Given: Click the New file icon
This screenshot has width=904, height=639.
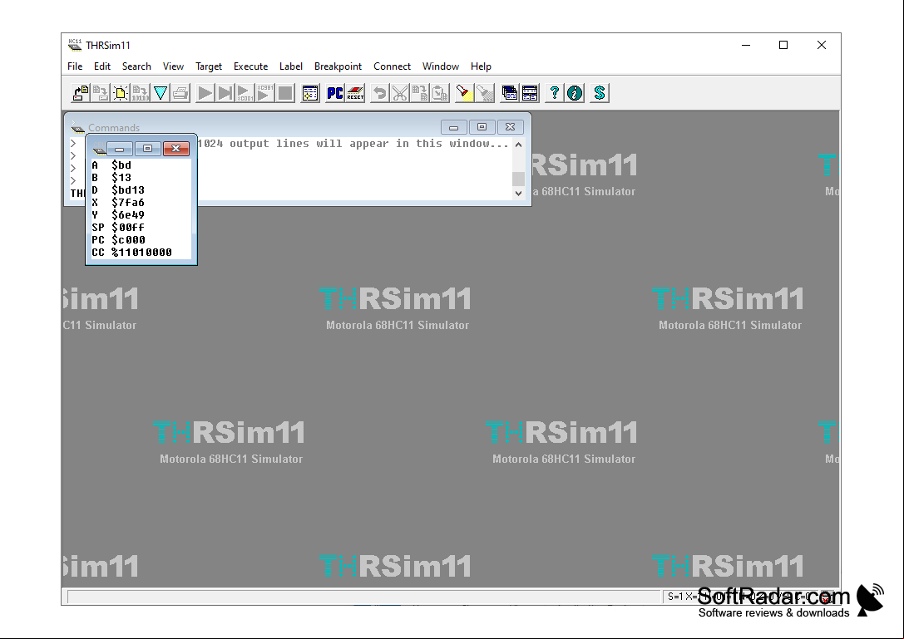Looking at the screenshot, I should click(121, 93).
